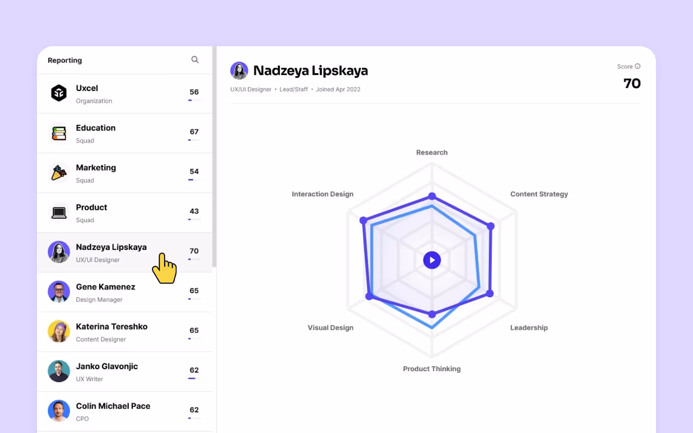Select the Uxcel organization logo icon
The image size is (693, 433).
pos(59,94)
